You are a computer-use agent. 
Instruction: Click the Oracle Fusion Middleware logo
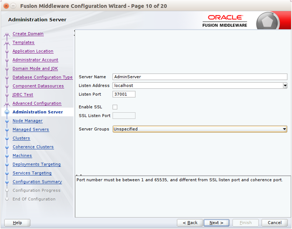click(x=225, y=21)
